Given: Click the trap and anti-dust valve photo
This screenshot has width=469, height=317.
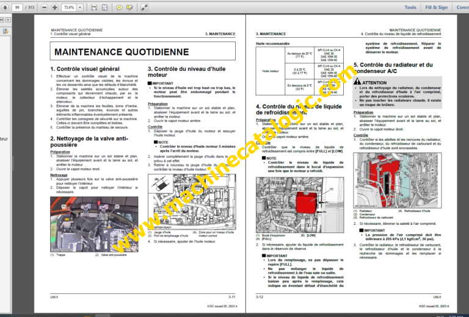Looking at the screenshot, I should pyautogui.click(x=94, y=224).
